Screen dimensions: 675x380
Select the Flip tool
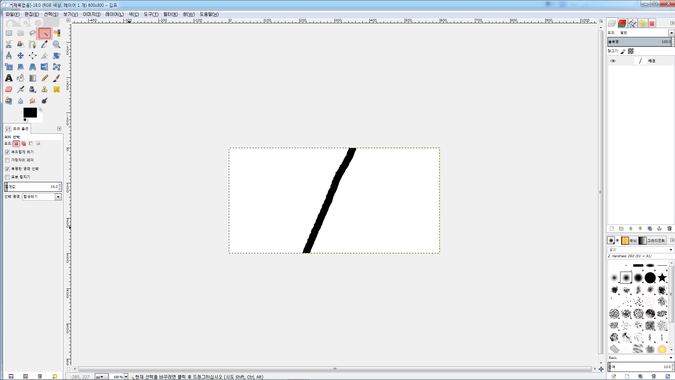45,67
